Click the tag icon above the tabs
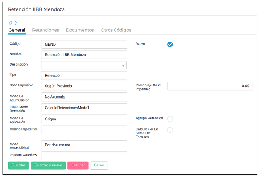 [x=11, y=23]
